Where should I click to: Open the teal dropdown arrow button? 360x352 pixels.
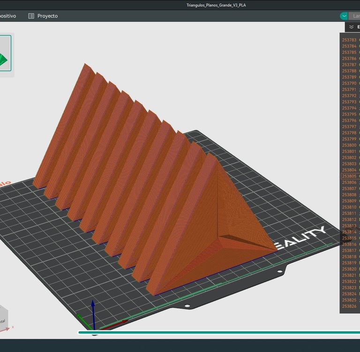(345, 16)
